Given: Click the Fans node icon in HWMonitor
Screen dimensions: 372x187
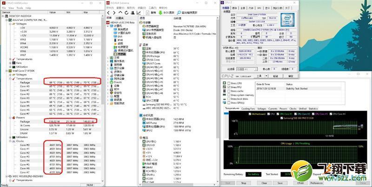Looking at the screenshot, I should [14, 63].
